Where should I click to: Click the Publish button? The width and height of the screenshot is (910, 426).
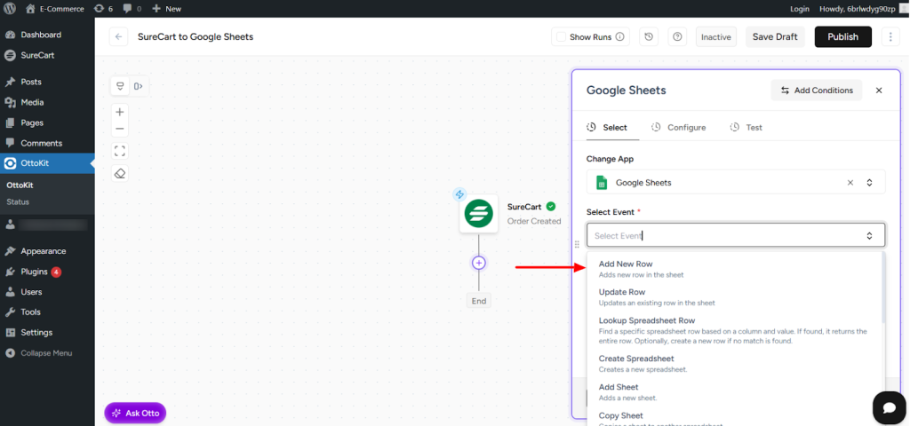(842, 36)
